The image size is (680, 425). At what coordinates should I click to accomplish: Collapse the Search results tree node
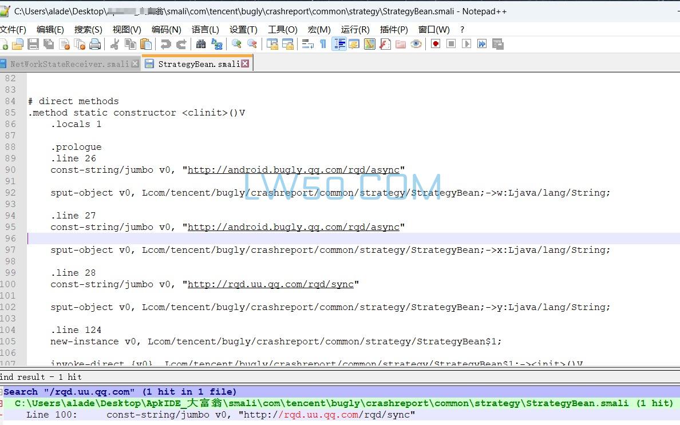tap(2, 392)
